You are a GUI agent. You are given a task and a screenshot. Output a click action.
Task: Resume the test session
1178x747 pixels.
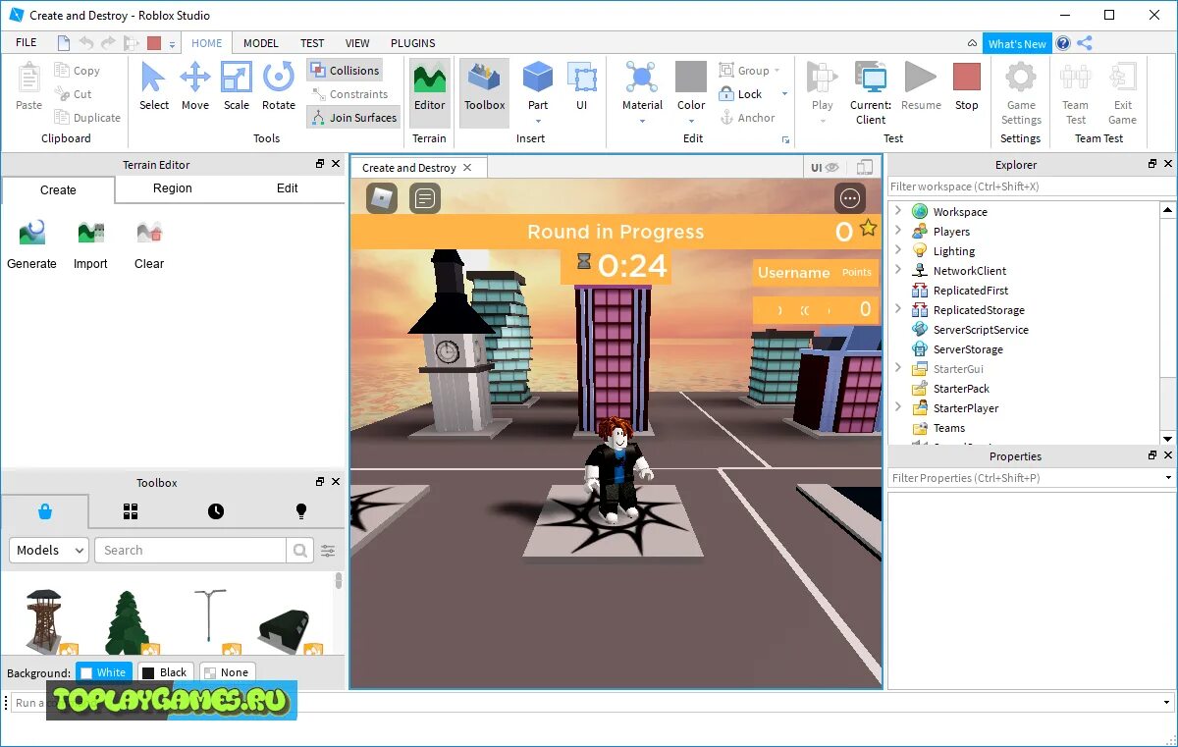coord(920,85)
